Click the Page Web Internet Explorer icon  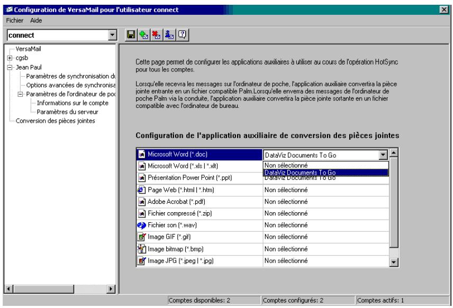point(142,190)
